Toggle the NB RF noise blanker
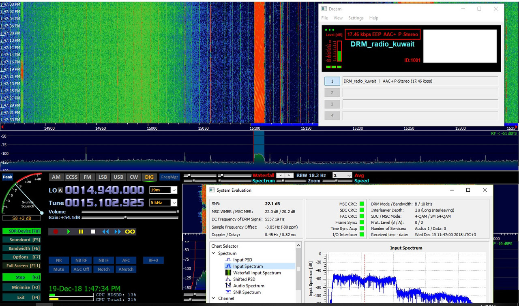The image size is (519, 306). tap(81, 260)
